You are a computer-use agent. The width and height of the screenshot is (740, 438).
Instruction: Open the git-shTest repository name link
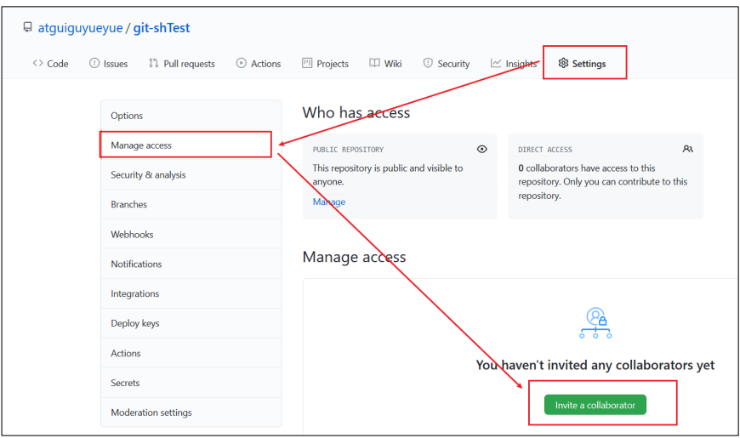click(162, 28)
